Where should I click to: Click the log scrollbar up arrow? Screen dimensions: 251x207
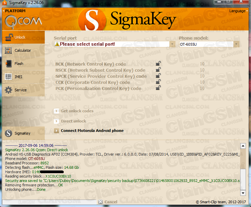243,146
